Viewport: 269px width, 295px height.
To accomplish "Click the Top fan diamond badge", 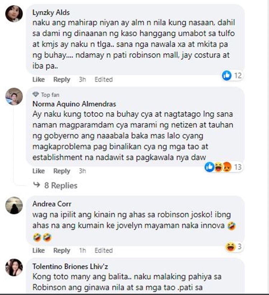I will pos(36,95).
